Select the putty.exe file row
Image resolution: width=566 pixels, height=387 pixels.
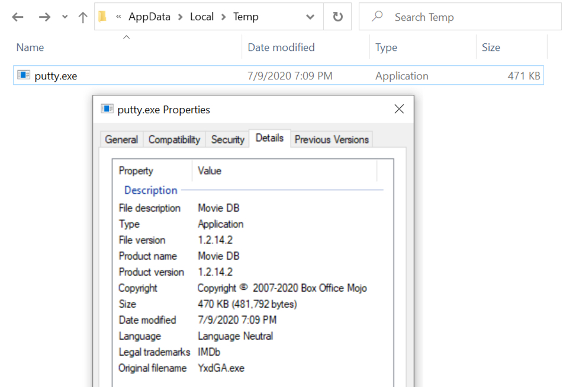(x=278, y=75)
